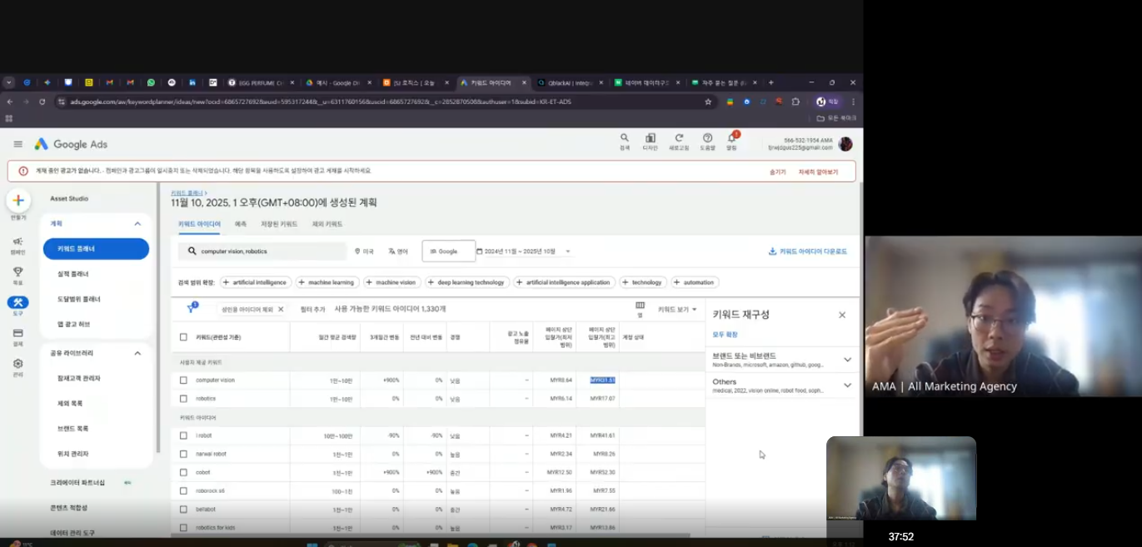1142x547 pixels.
Task: Go back with the browser back arrow
Action: click(9, 102)
